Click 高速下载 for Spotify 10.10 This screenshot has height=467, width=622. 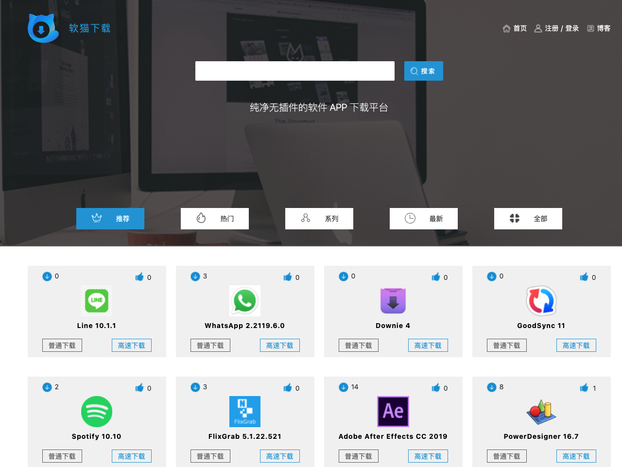(x=132, y=456)
